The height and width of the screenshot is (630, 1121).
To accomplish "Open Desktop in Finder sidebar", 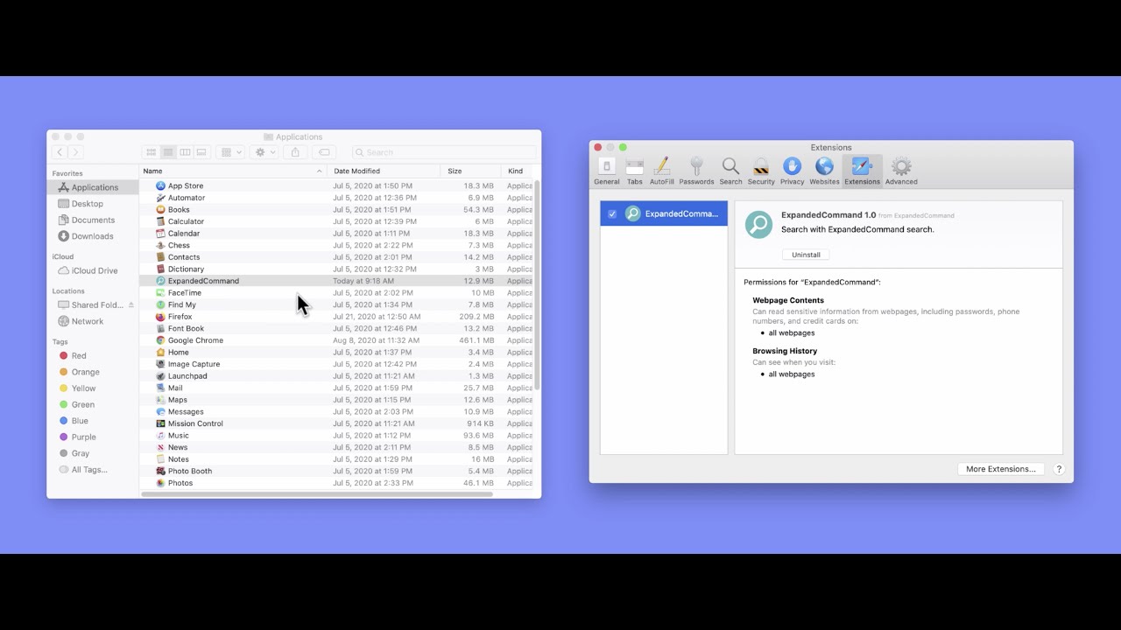I will pos(87,204).
